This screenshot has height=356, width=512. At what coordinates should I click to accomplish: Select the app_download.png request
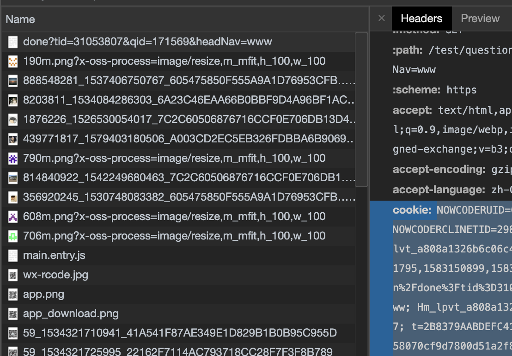178,314
